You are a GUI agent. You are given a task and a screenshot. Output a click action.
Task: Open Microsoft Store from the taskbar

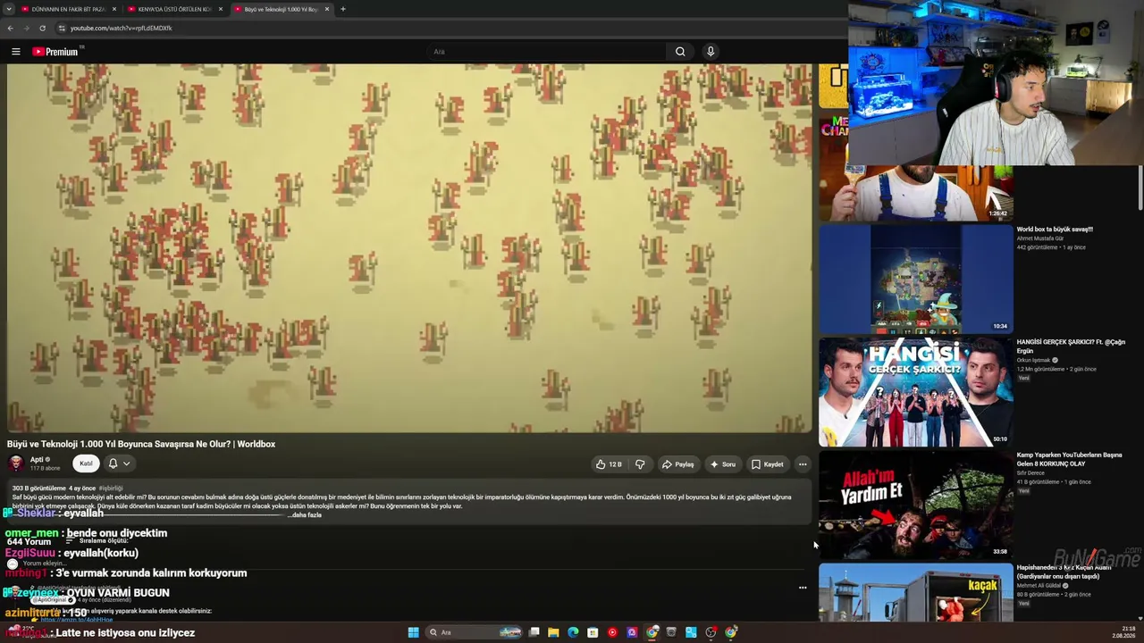(x=593, y=632)
